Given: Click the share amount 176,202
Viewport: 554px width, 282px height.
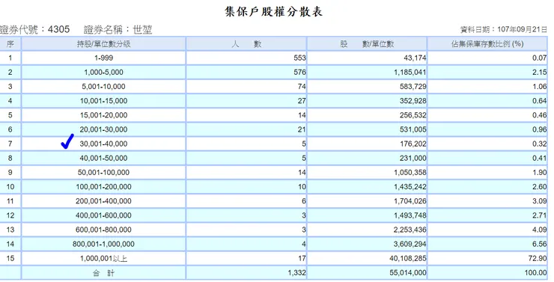Looking at the screenshot, I should pyautogui.click(x=413, y=144).
